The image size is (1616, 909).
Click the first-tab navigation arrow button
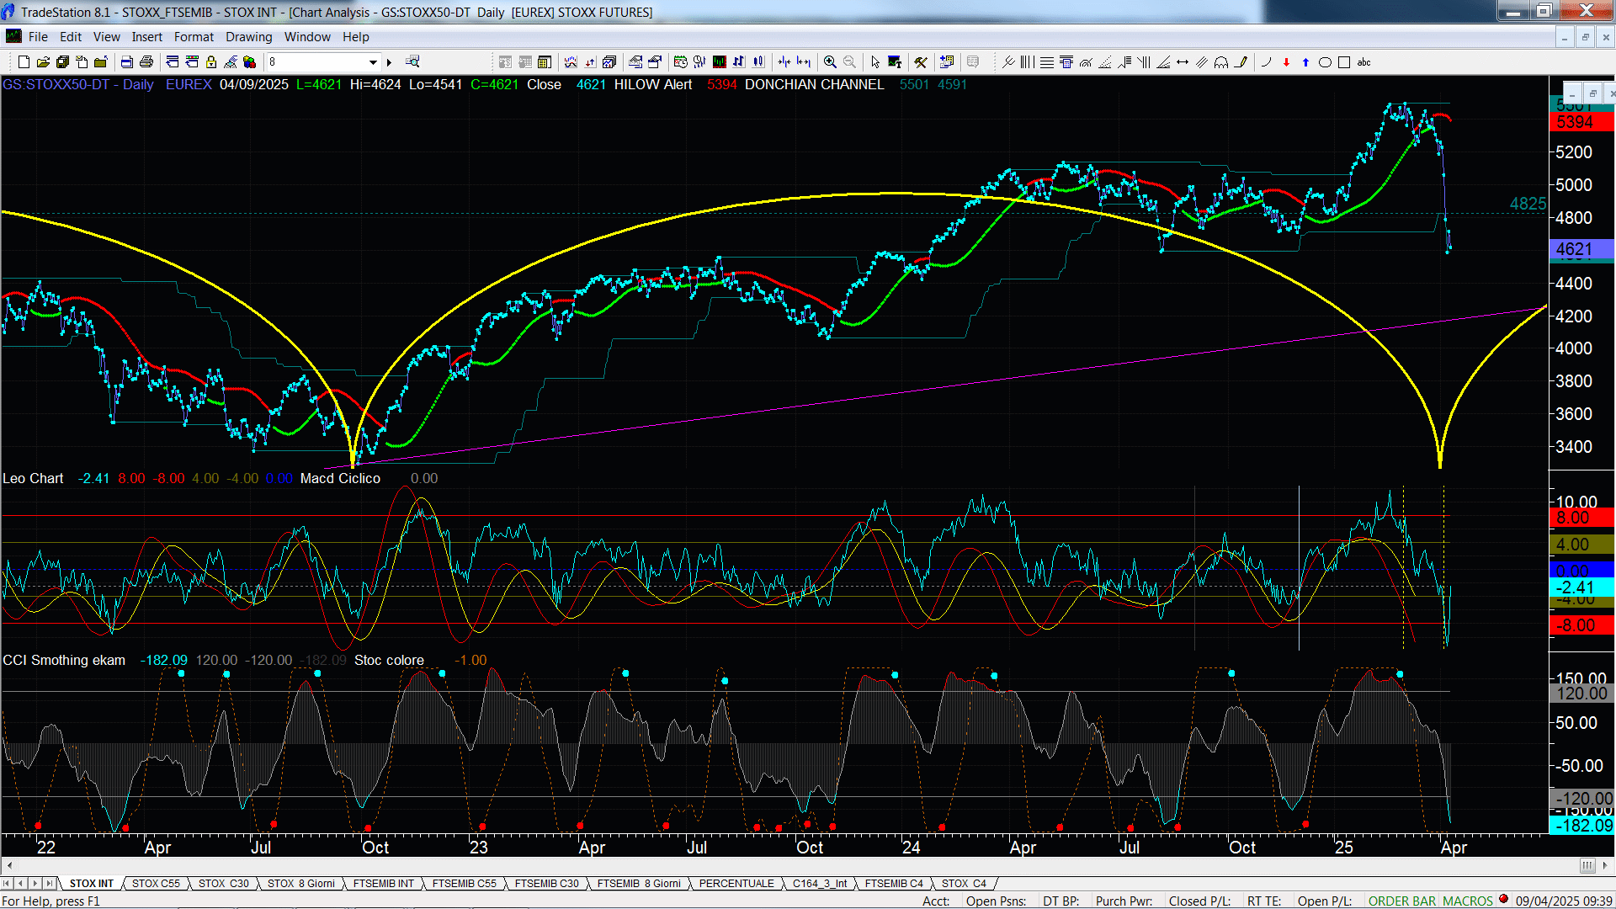(x=7, y=883)
